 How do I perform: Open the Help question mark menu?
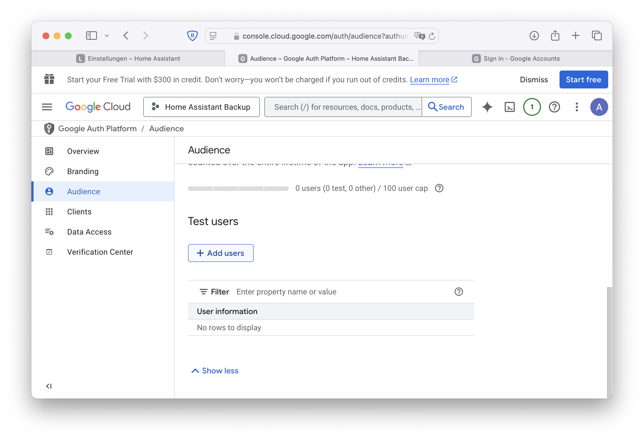click(x=554, y=107)
